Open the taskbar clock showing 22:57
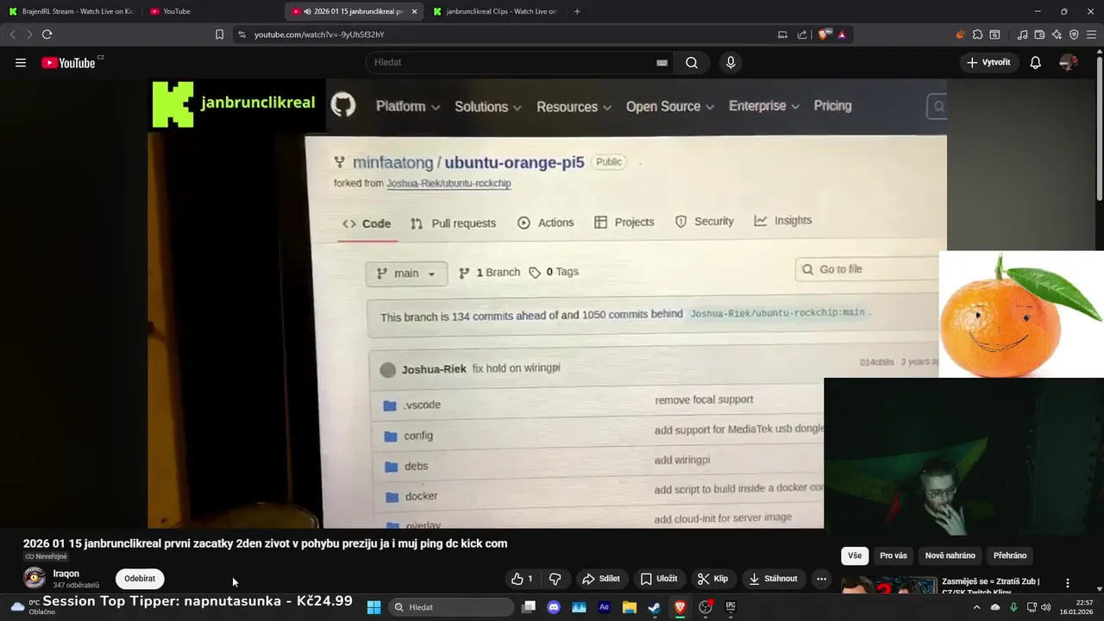 coord(1078,607)
